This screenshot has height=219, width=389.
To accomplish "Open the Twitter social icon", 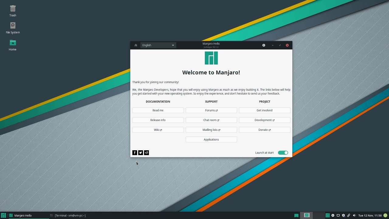I will point(141,153).
